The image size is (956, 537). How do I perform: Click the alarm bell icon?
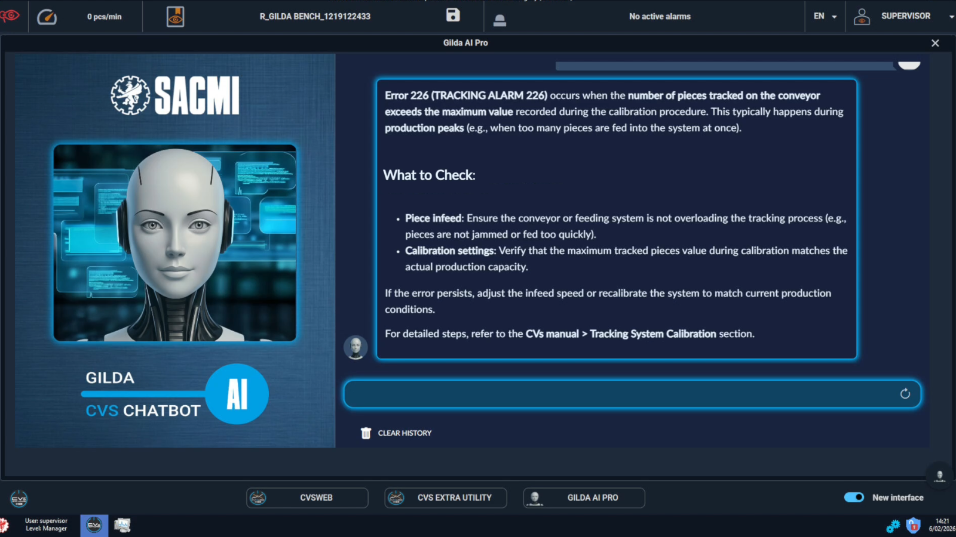500,20
